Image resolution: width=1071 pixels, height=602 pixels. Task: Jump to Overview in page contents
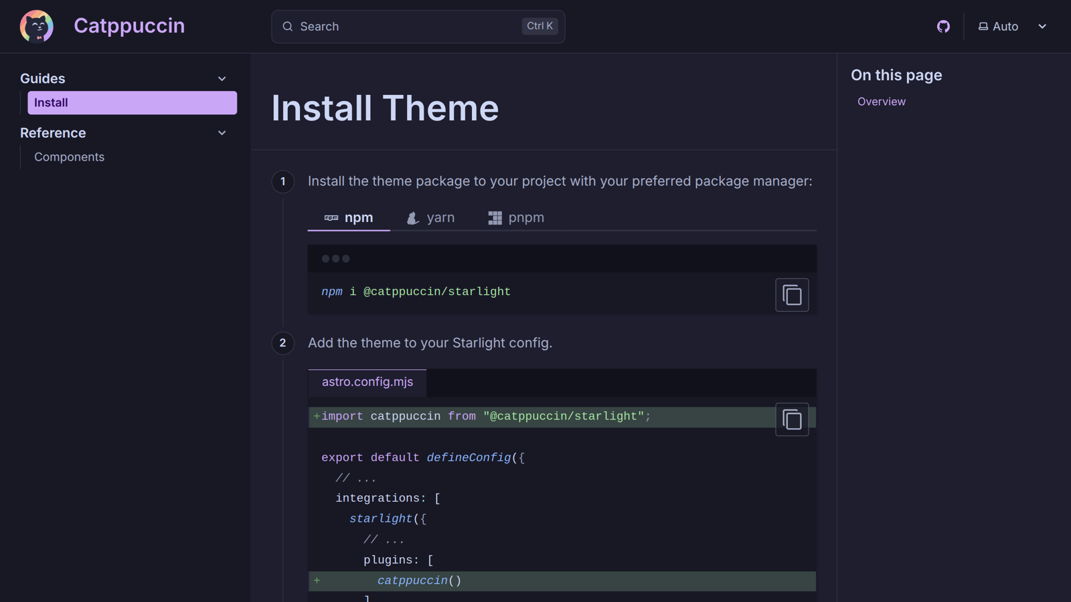tap(882, 102)
